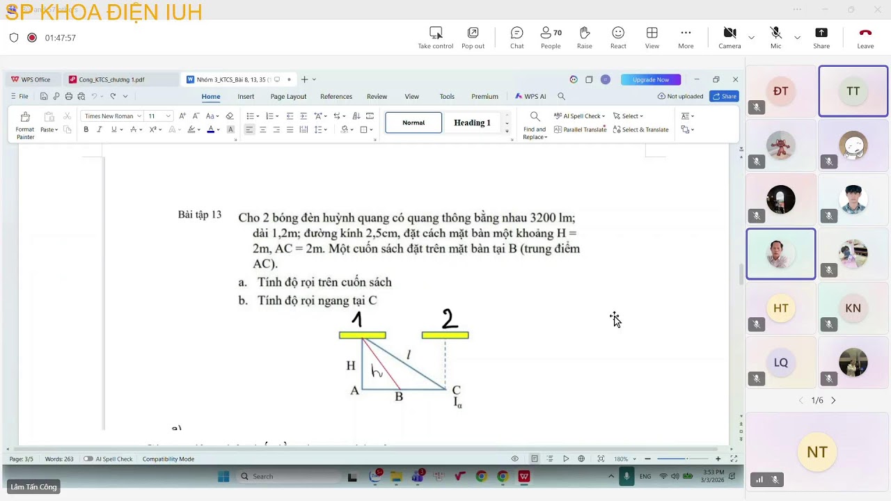Screen dimensions: 891x501
Task: Click the Parallel Translate tool
Action: coord(580,129)
